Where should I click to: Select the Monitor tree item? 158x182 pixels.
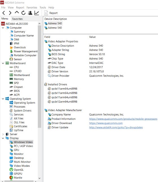[17, 154]
